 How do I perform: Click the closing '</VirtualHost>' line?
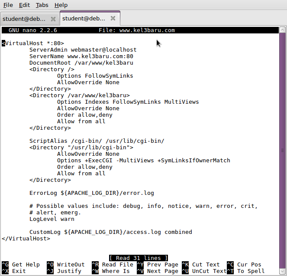[26, 239]
